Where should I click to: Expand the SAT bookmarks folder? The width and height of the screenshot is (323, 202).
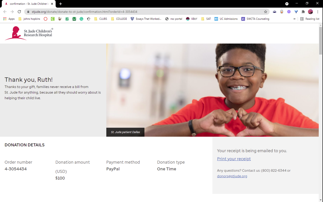pos(206,19)
